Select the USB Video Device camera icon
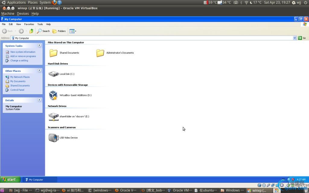 coord(53,138)
